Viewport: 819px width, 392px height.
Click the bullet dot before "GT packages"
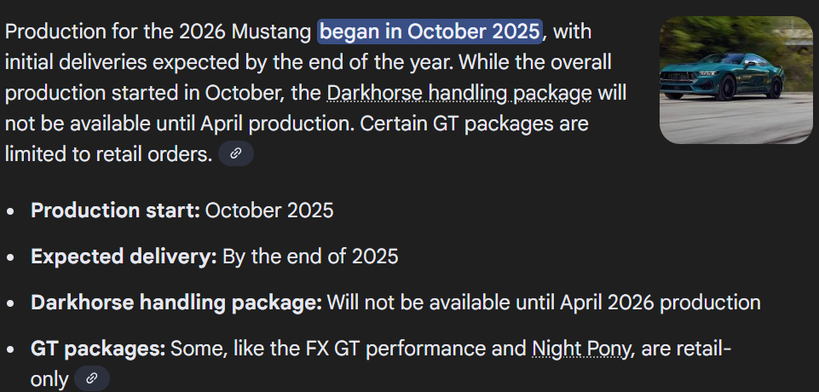coord(11,349)
